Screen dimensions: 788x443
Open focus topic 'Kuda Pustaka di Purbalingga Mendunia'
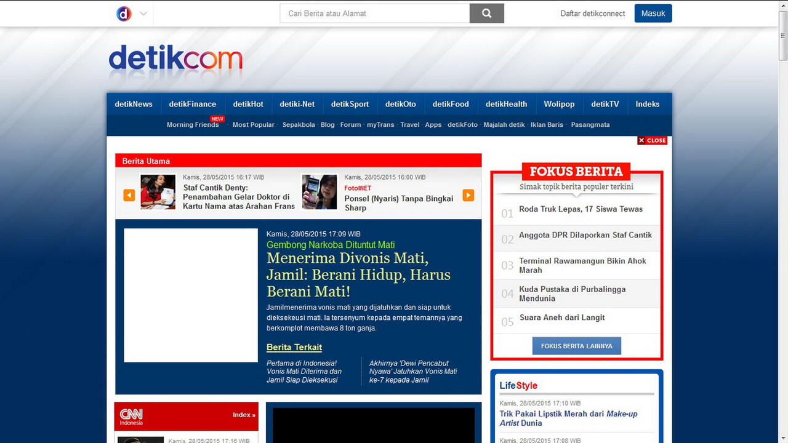(573, 293)
